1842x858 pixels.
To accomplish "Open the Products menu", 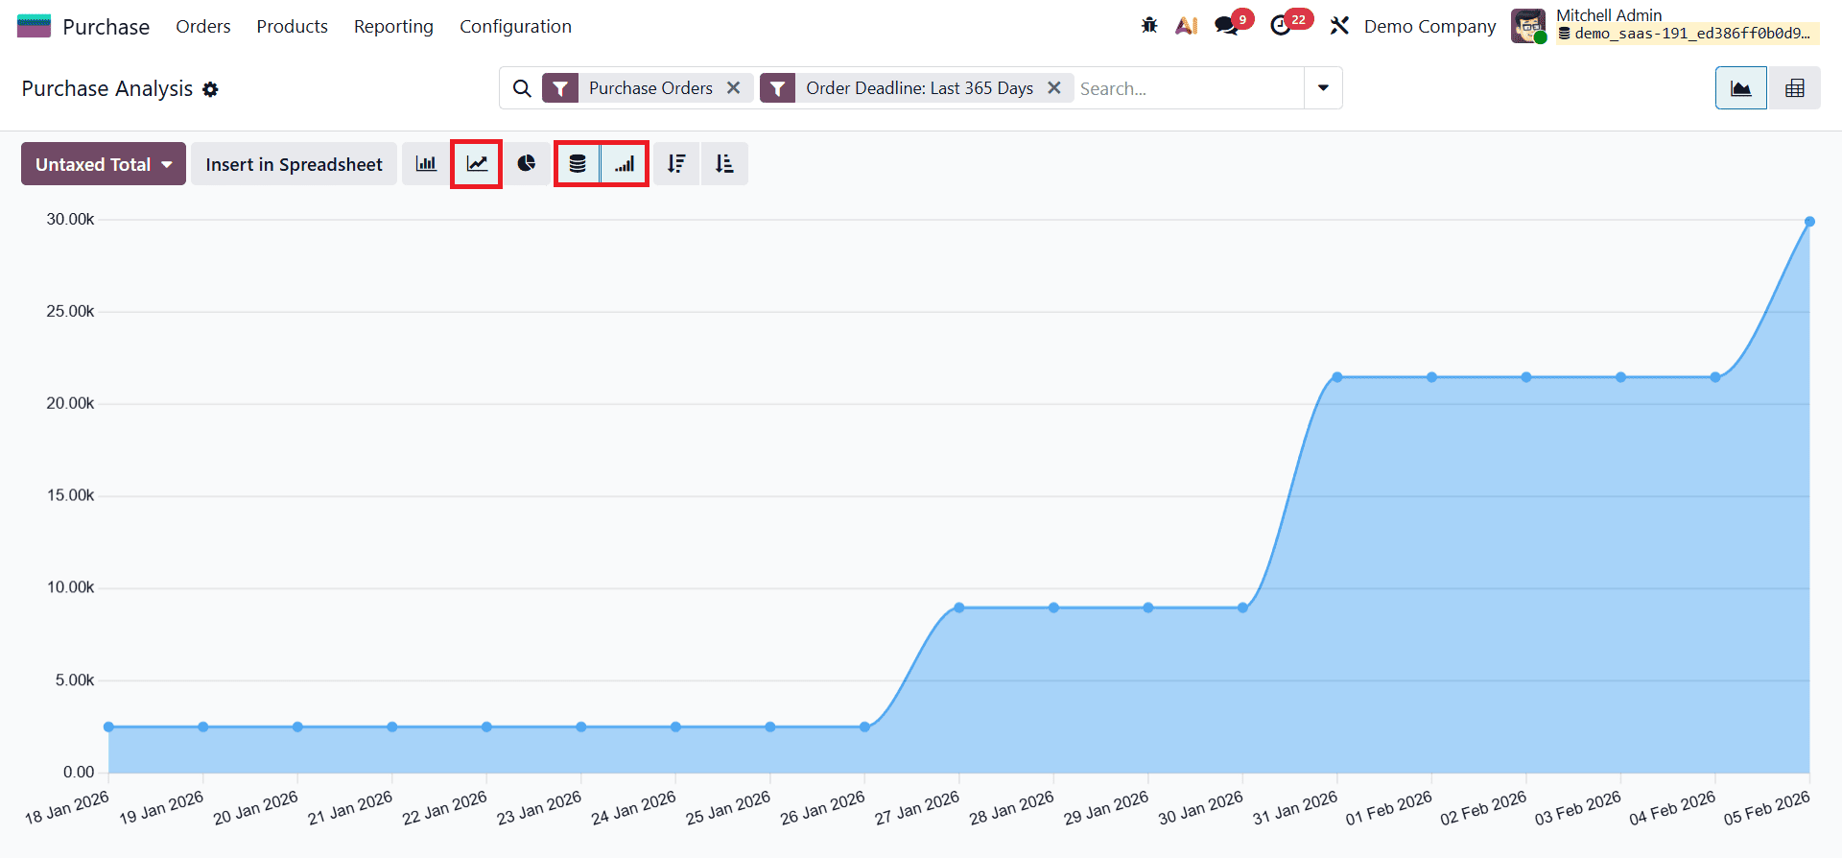I will 292,26.
